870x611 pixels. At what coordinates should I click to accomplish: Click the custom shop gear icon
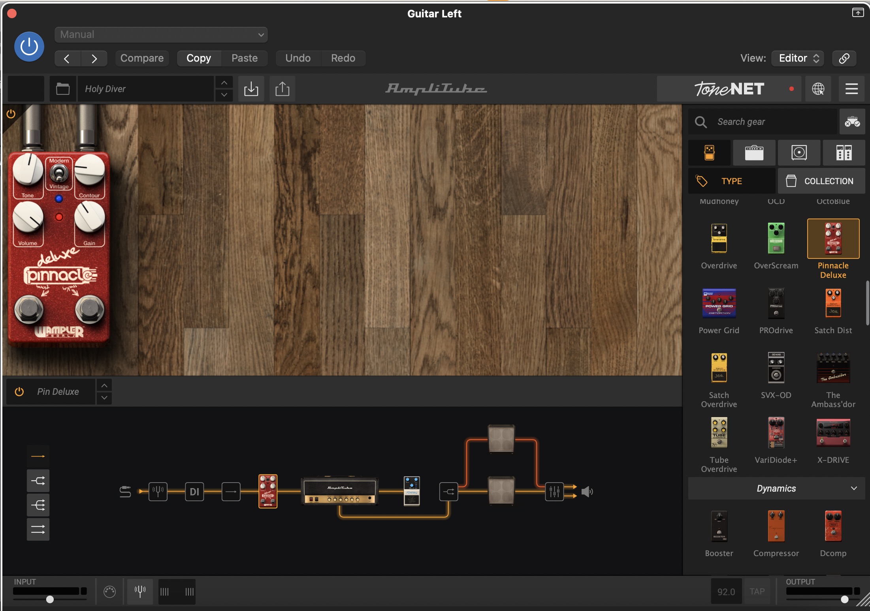pos(852,122)
